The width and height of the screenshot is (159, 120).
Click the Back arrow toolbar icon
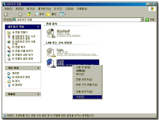point(6,14)
